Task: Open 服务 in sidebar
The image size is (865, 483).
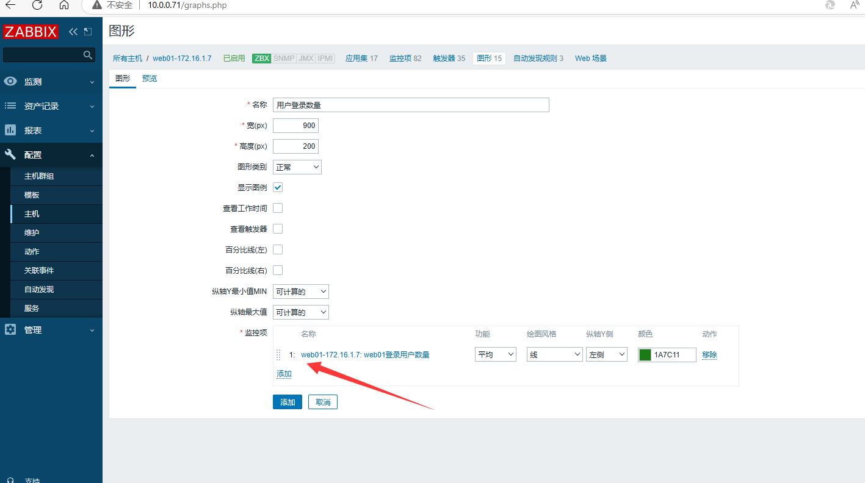Action: click(x=32, y=309)
